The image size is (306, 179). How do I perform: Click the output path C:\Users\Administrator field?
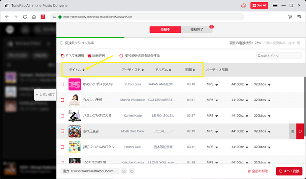pyautogui.click(x=90, y=171)
